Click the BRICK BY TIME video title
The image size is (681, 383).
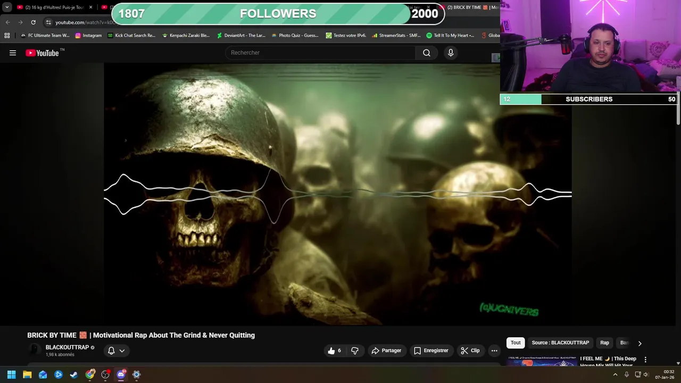[141, 335]
